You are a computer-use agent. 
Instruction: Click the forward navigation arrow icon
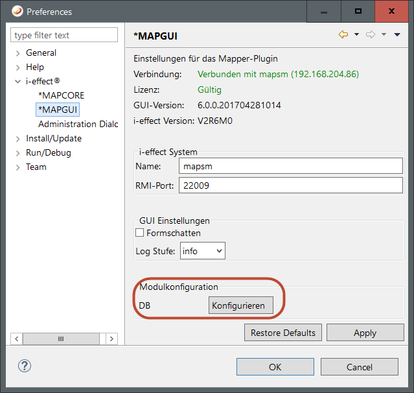(371, 34)
